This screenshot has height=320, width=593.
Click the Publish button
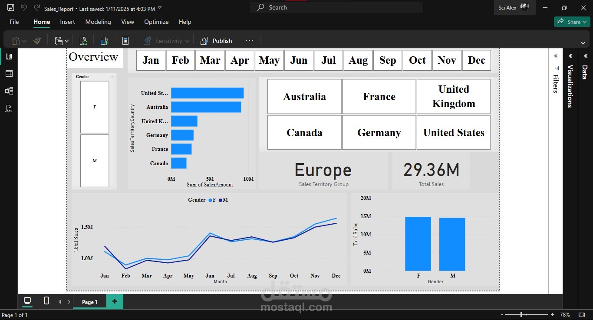[216, 40]
